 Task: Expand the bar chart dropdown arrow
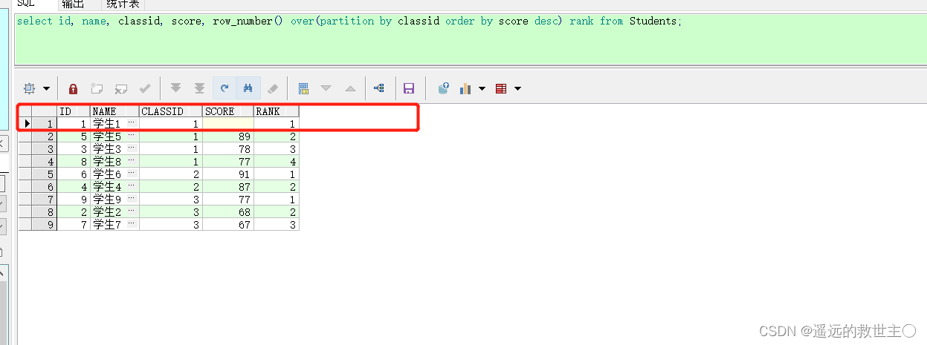pos(482,88)
